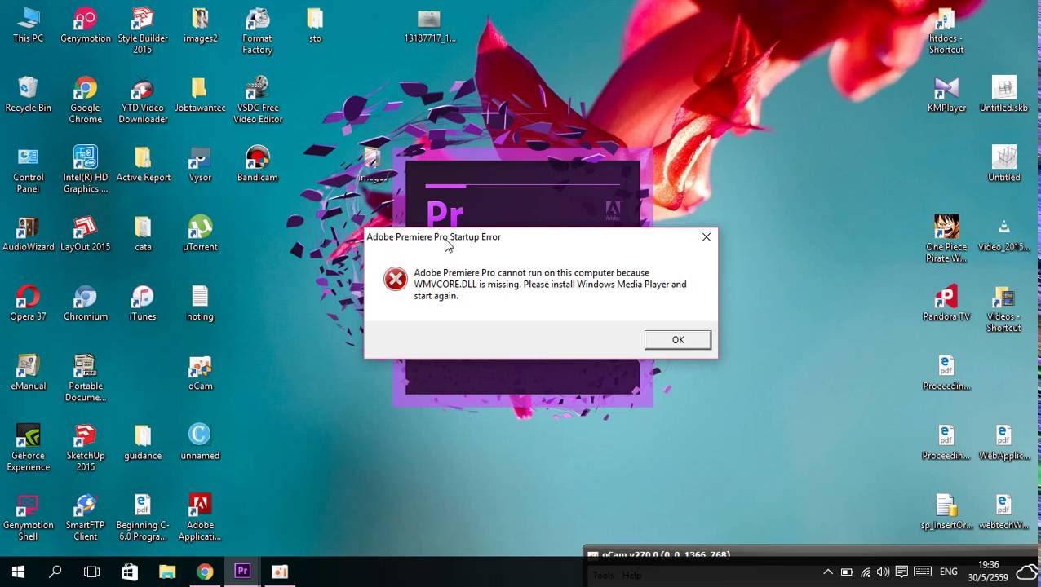Image resolution: width=1041 pixels, height=587 pixels.
Task: Select the Video_2015... file icon
Action: pyautogui.click(x=1003, y=234)
